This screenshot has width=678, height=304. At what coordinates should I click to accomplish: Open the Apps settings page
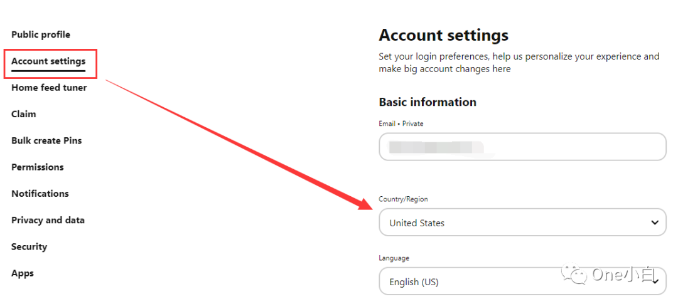(x=23, y=273)
